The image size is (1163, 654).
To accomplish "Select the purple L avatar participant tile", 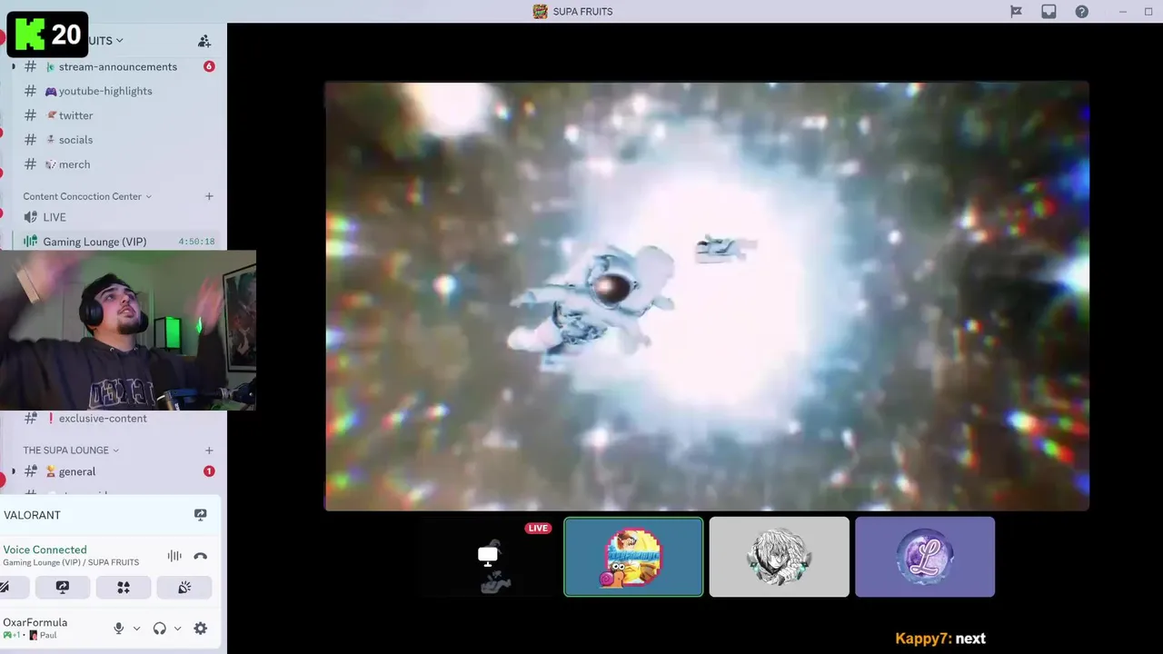I will (x=925, y=557).
